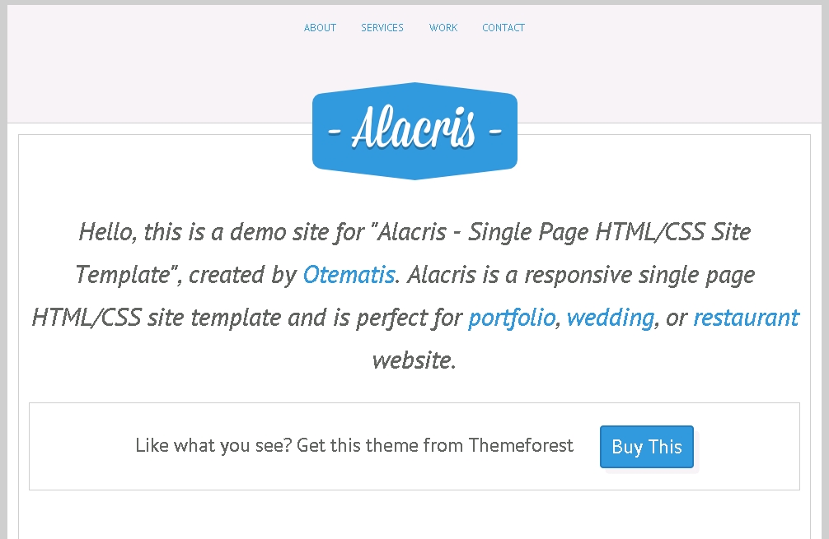Open the portfolio link
Viewport: 829px width, 539px height.
pyautogui.click(x=512, y=318)
